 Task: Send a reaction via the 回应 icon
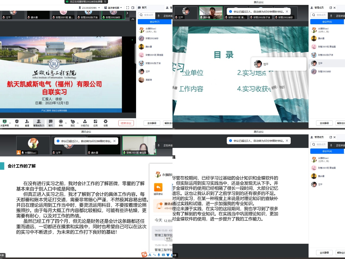(73, 123)
